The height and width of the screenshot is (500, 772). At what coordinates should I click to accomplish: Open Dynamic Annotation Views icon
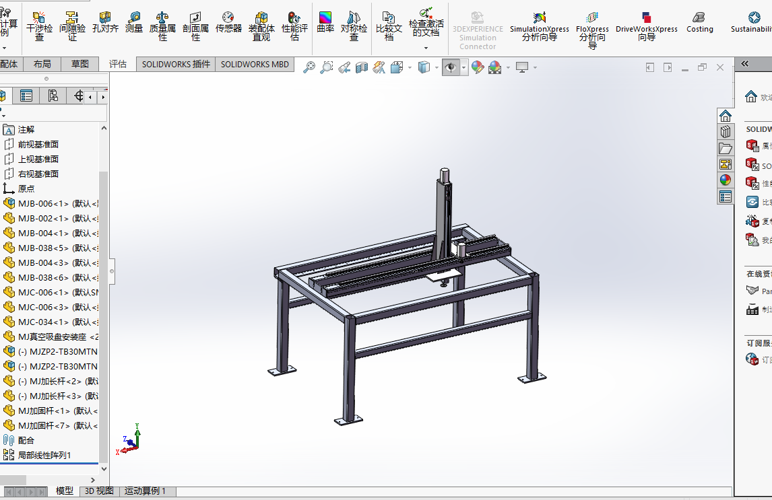pyautogui.click(x=379, y=67)
